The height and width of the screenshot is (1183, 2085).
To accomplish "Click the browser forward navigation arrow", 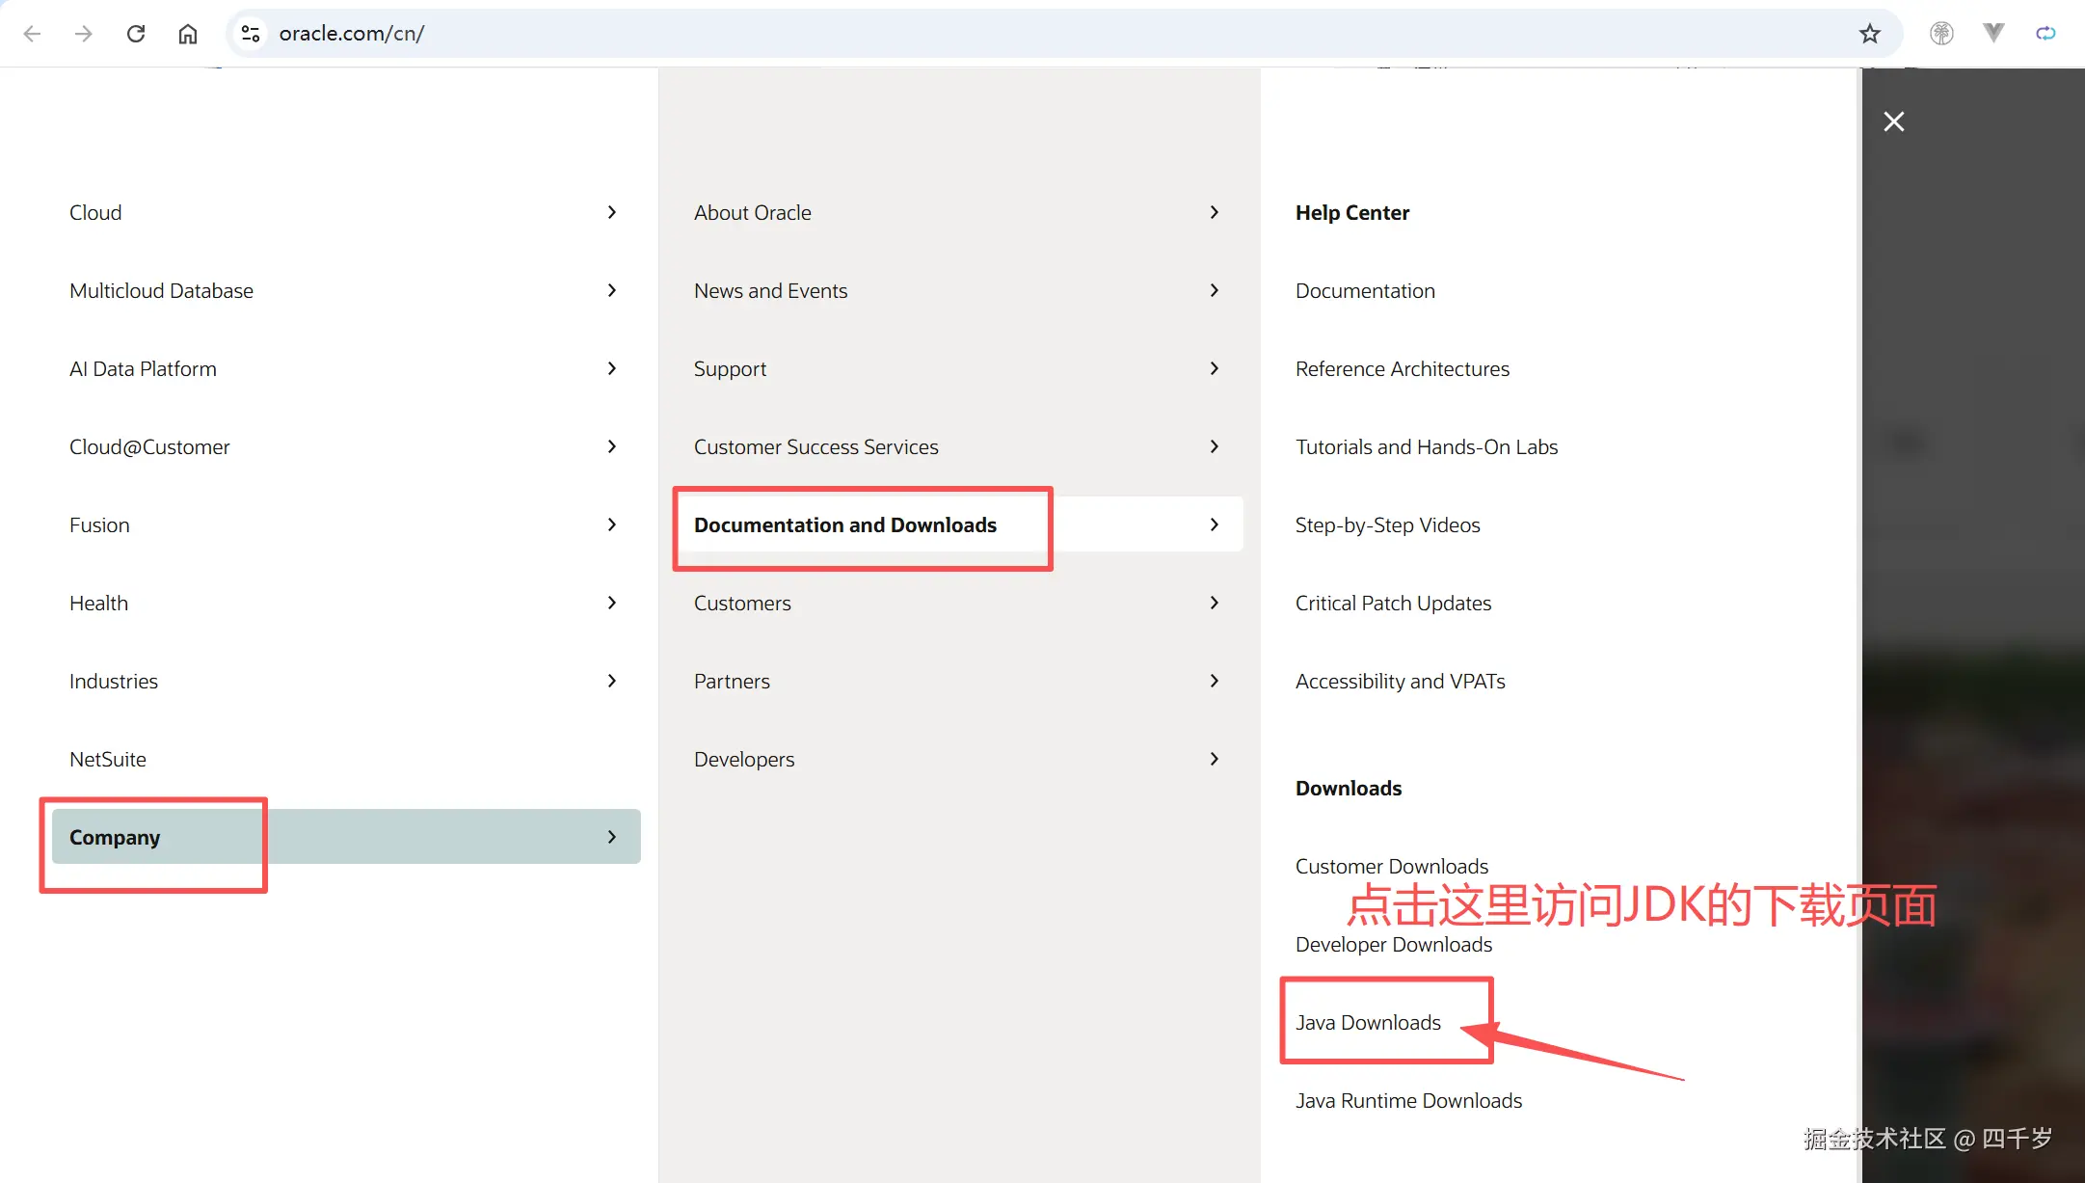I will tap(84, 32).
